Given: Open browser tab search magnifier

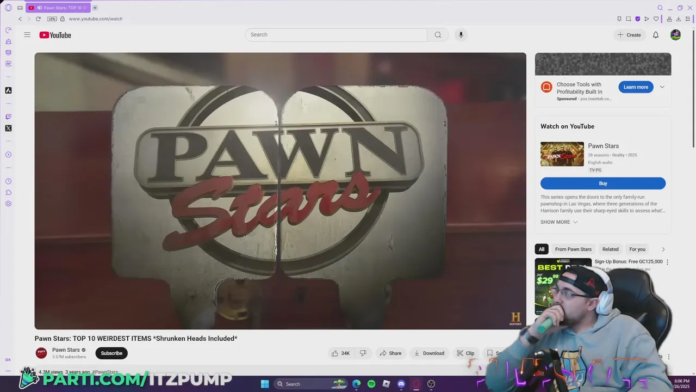Looking at the screenshot, I should (660, 8).
